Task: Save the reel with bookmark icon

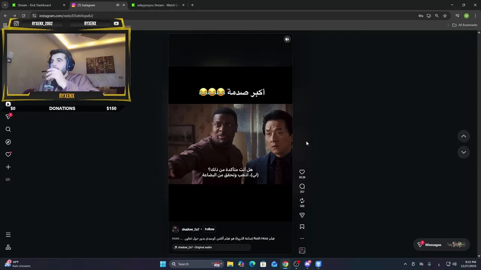Action: click(x=302, y=227)
